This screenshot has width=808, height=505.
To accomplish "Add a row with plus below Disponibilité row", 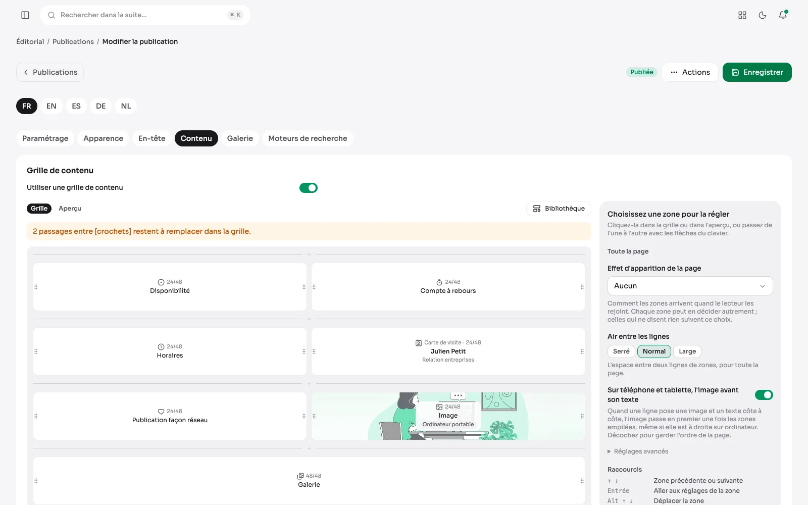I will (309, 319).
